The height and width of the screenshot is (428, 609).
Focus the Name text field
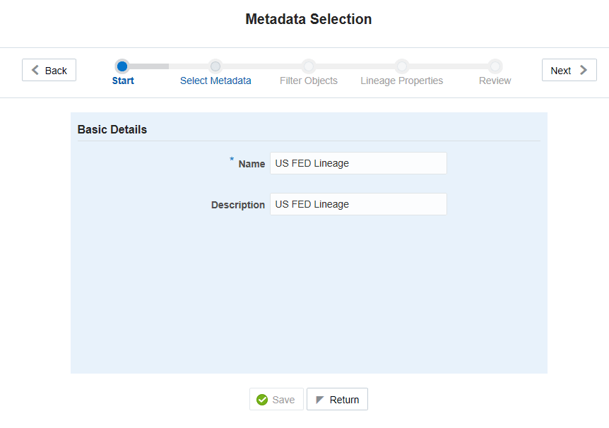click(x=358, y=163)
